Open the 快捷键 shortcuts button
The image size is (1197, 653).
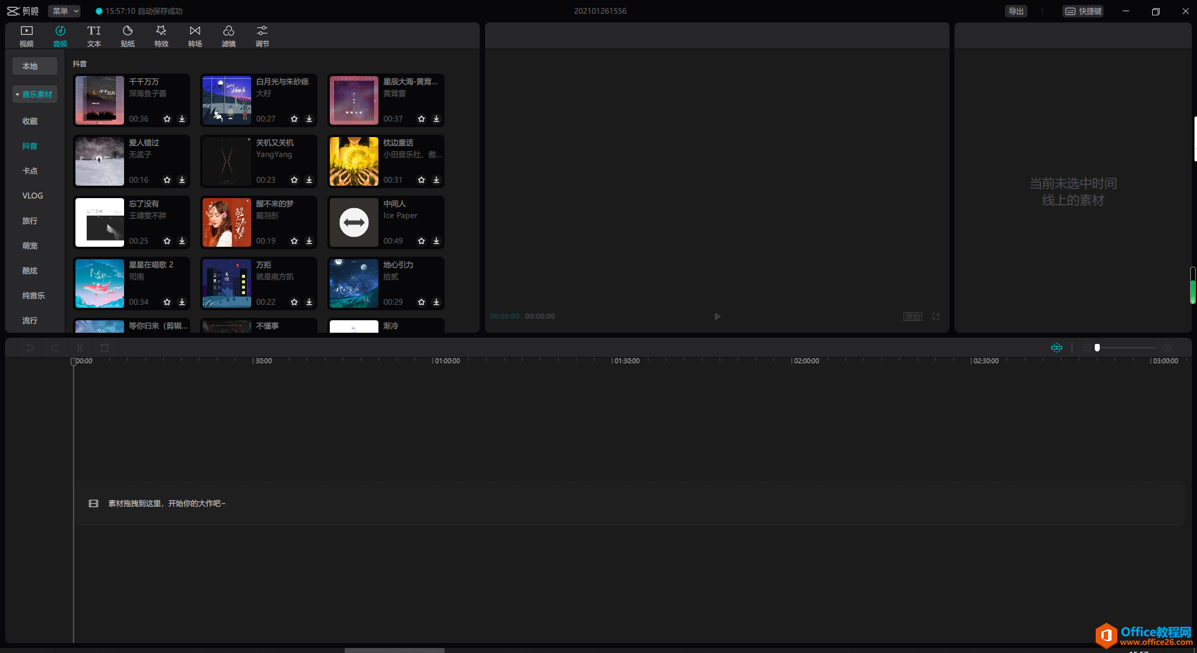coord(1084,11)
